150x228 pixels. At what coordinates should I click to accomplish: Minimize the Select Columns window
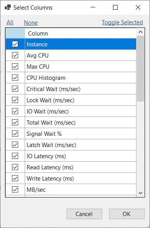tap(93, 7)
